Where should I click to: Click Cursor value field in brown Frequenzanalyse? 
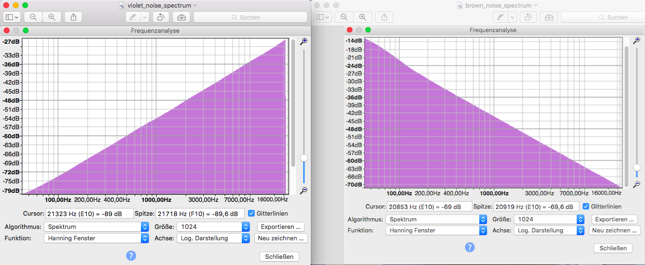[429, 207]
